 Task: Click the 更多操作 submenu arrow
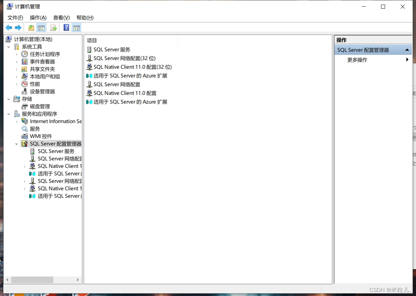coord(407,60)
